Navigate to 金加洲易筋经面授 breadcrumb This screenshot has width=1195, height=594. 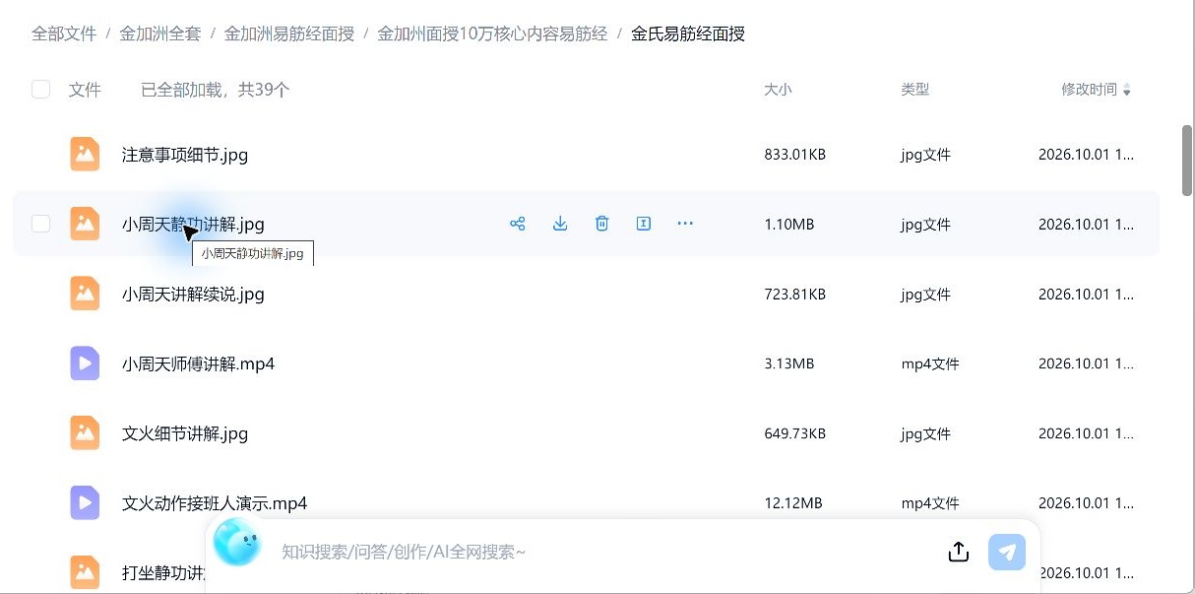click(289, 33)
